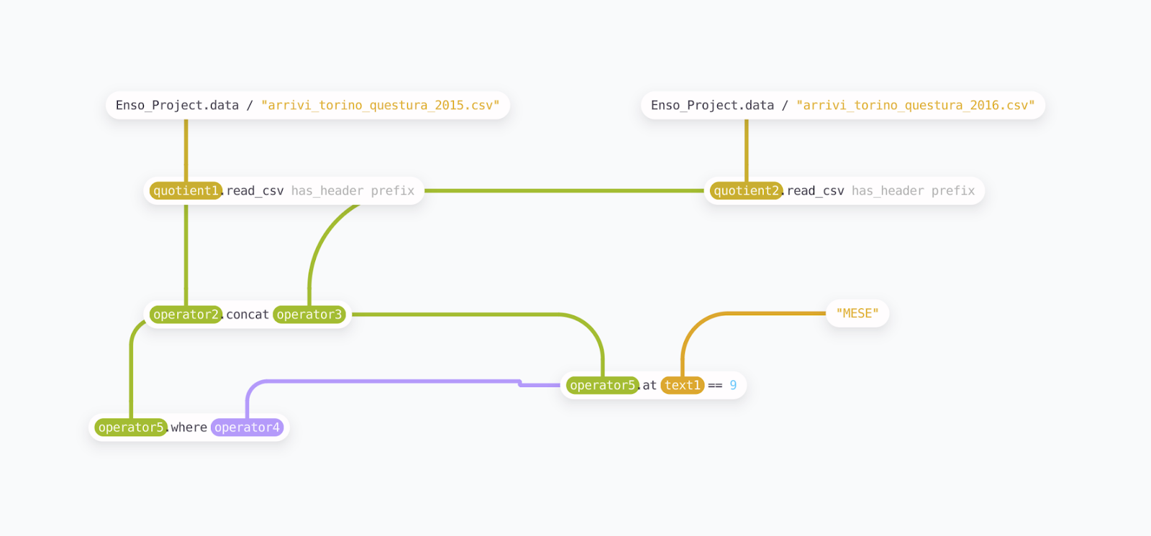Select the text1 port
The height and width of the screenshot is (536, 1151).
683,386
